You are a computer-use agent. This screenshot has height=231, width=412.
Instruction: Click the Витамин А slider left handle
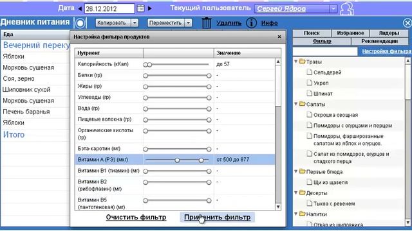[x=177, y=160]
